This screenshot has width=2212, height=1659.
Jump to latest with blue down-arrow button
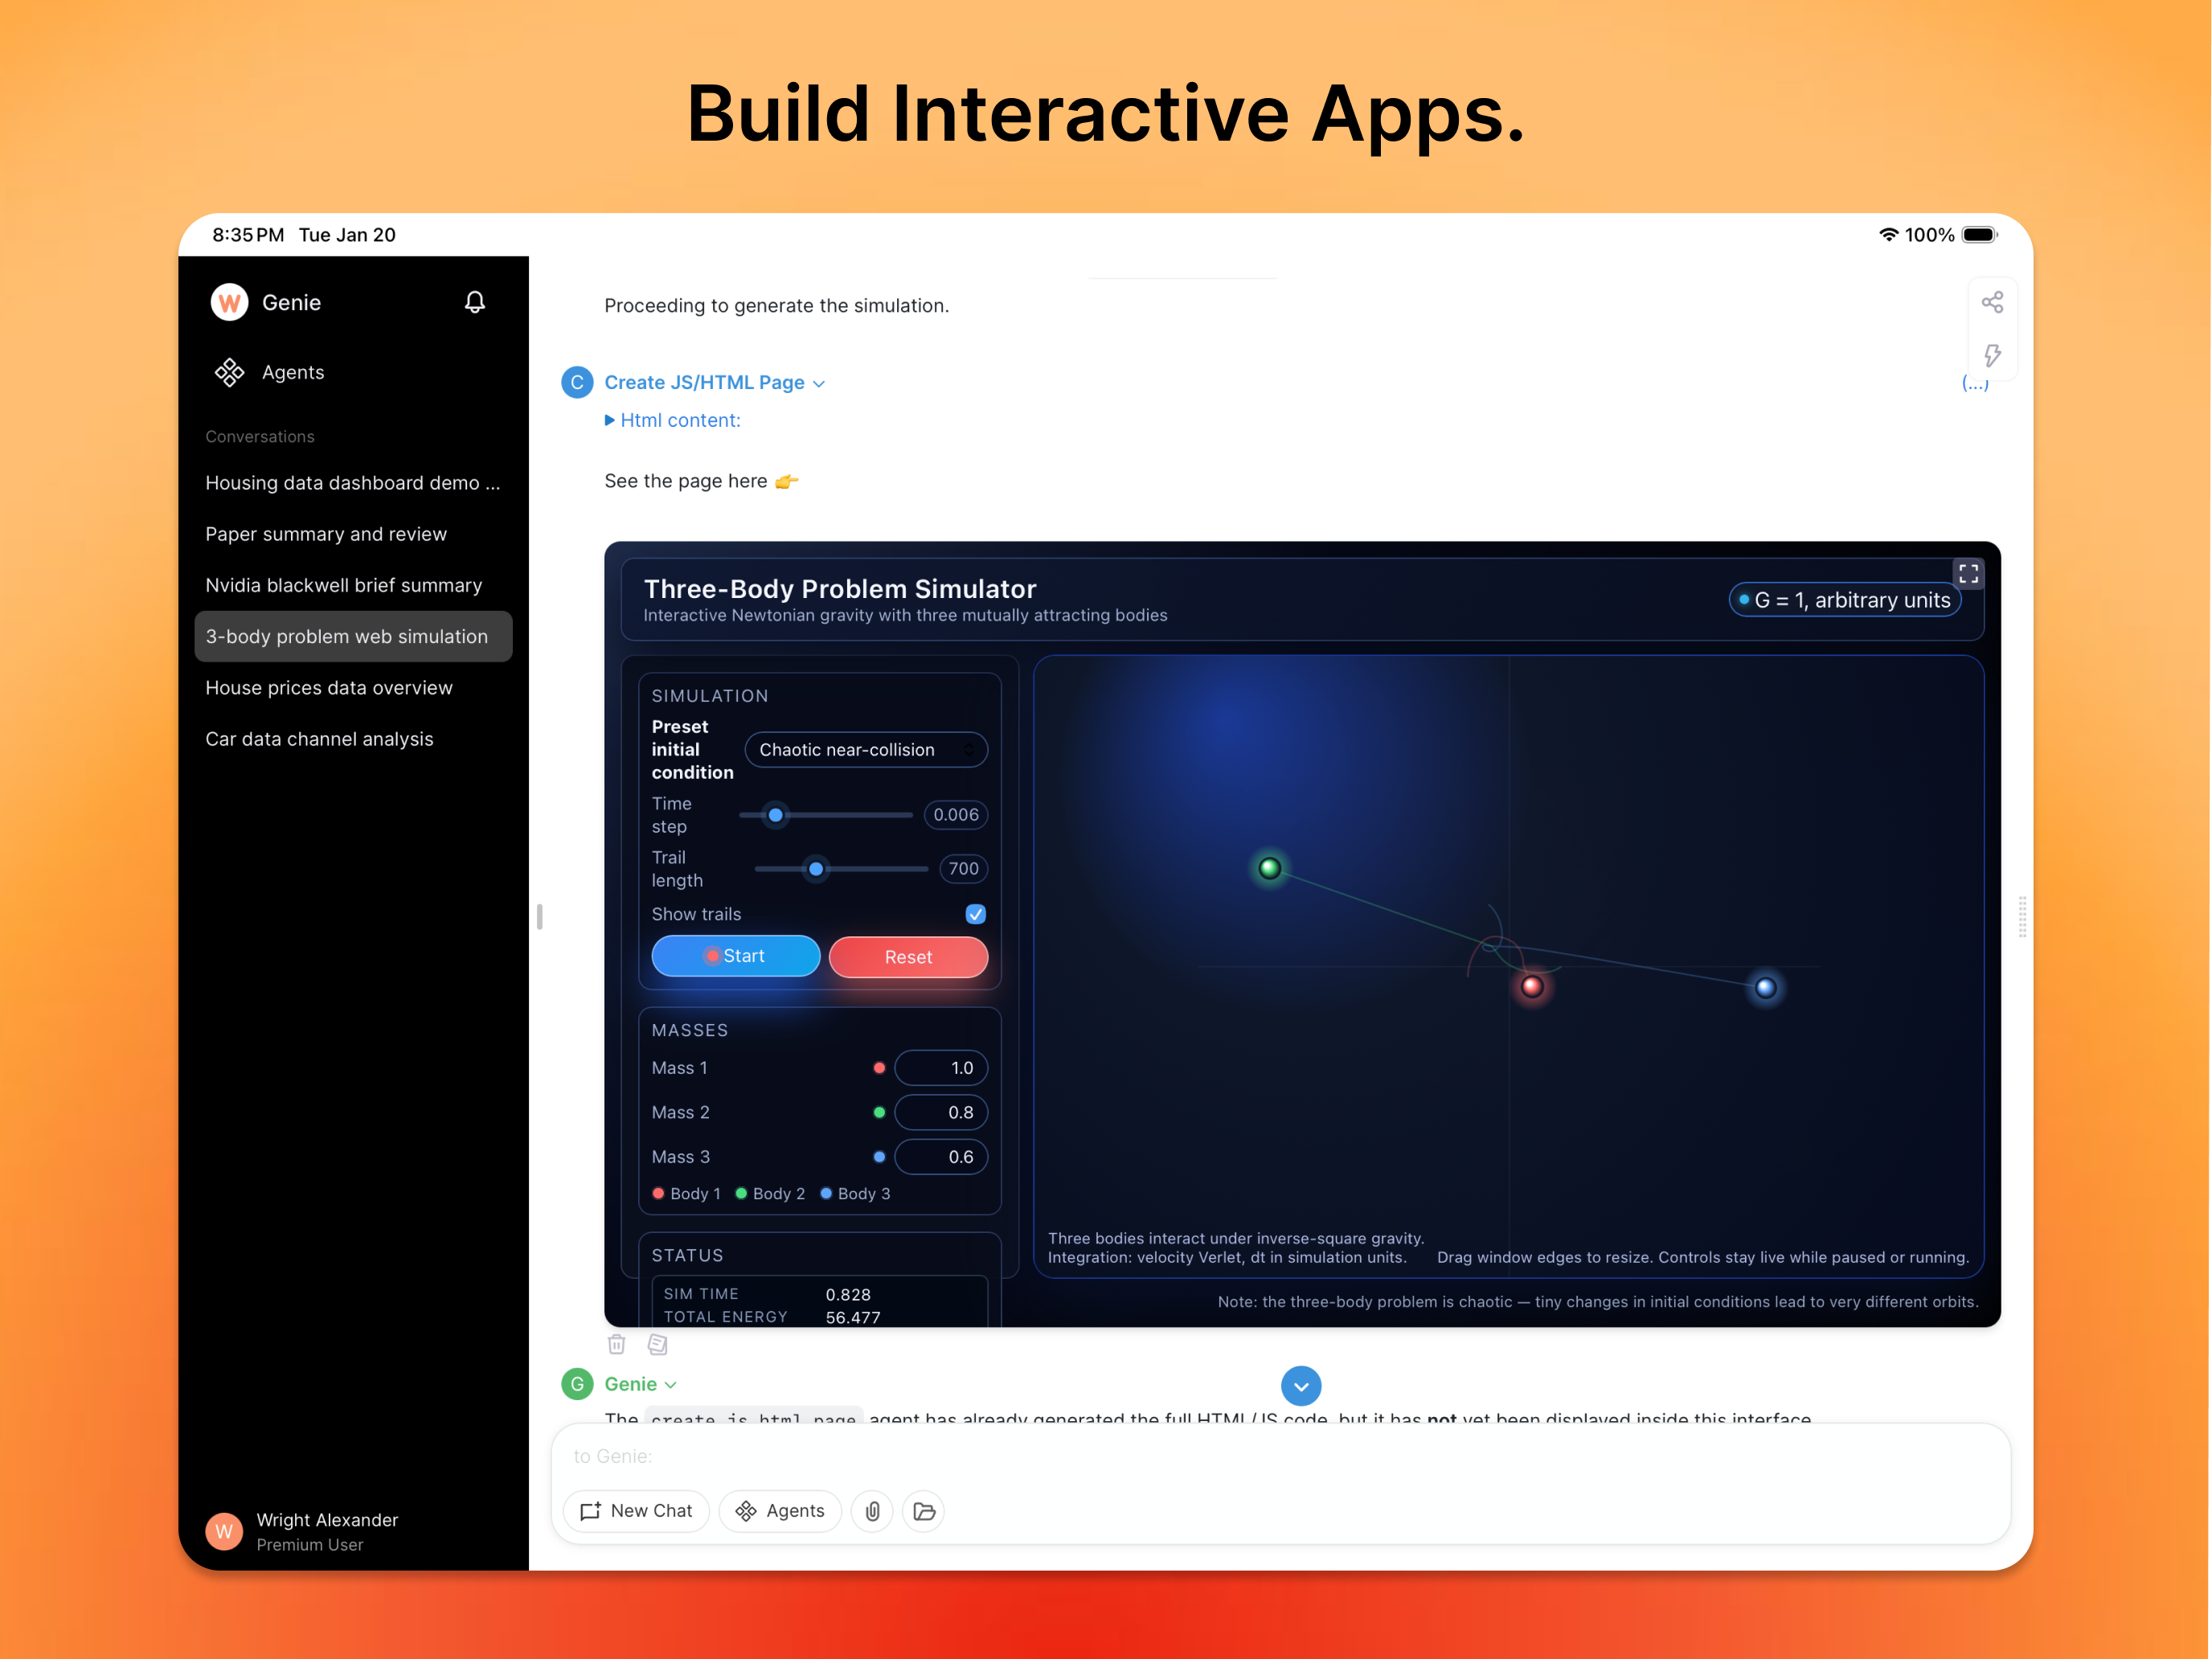[x=1300, y=1386]
